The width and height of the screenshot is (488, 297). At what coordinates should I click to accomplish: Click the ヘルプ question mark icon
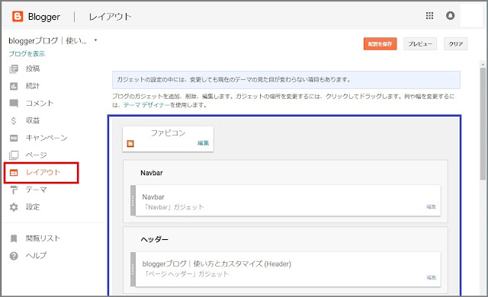pyautogui.click(x=14, y=256)
